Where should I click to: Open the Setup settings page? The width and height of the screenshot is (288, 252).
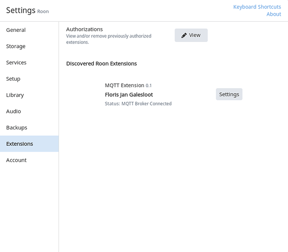coord(29,79)
